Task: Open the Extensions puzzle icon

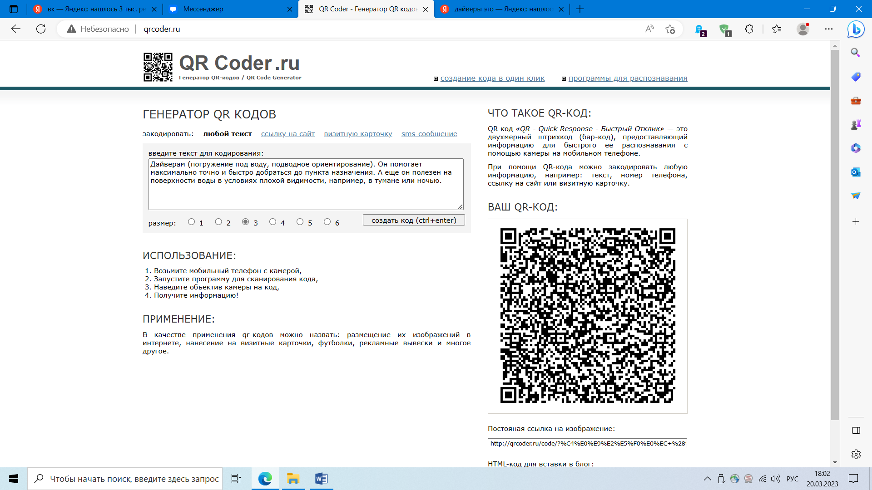Action: [x=749, y=29]
